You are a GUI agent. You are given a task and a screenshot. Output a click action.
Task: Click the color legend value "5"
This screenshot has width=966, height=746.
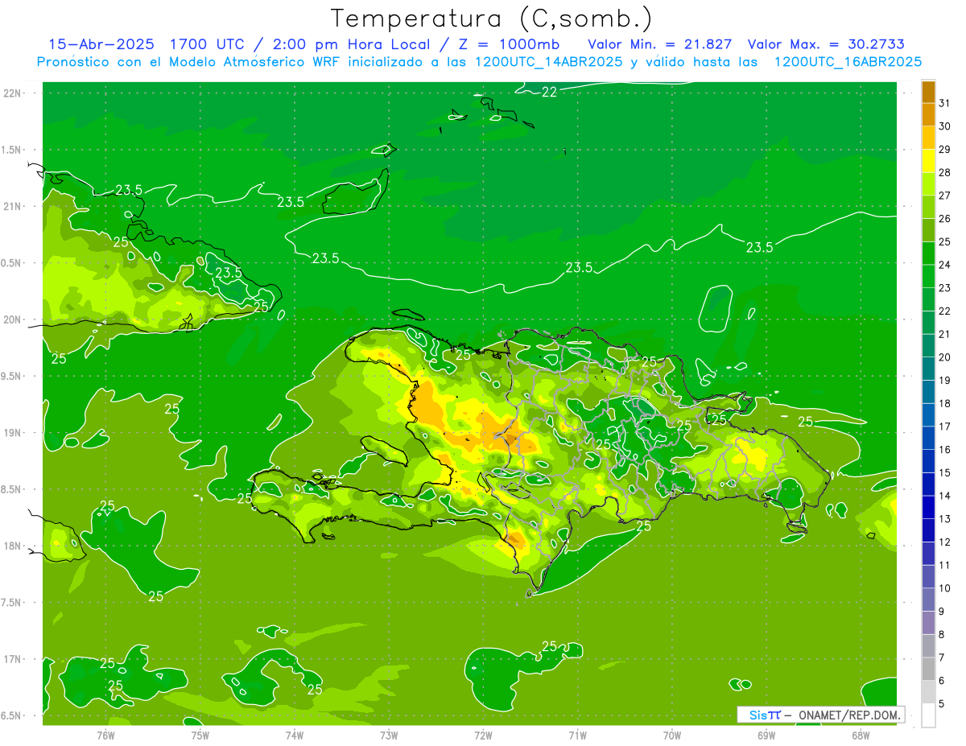(x=942, y=704)
